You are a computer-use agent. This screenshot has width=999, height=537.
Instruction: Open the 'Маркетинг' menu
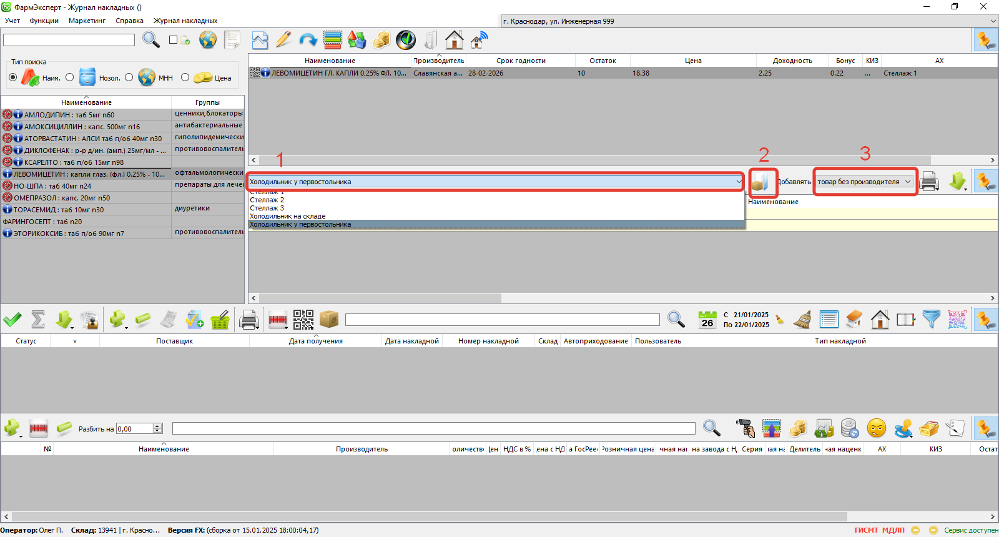(x=87, y=21)
